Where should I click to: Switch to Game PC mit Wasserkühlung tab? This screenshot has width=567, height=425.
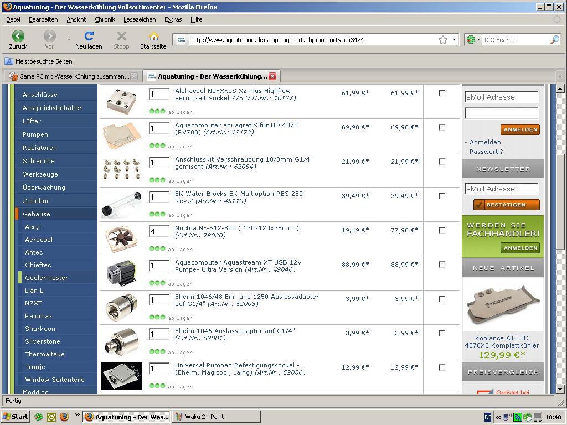73,76
